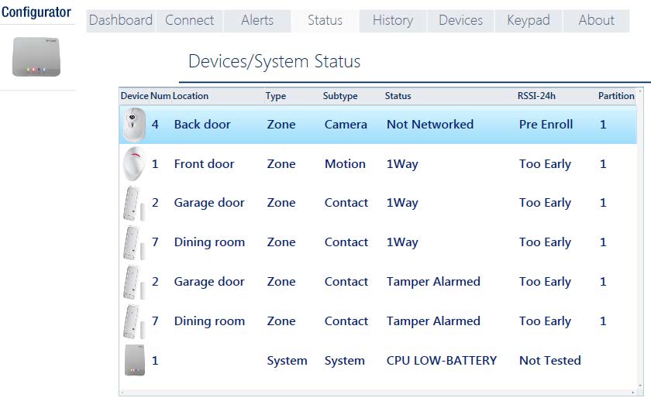The image size is (651, 408).
Task: Click the 'CPU LOW-BATTERY' status cell
Action: 441,360
